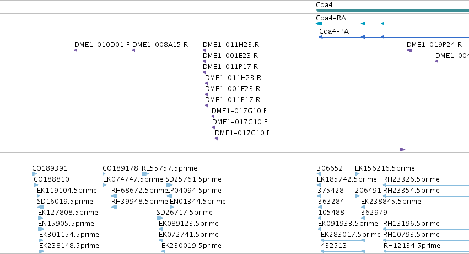Click the 363284 feature label

(331, 202)
